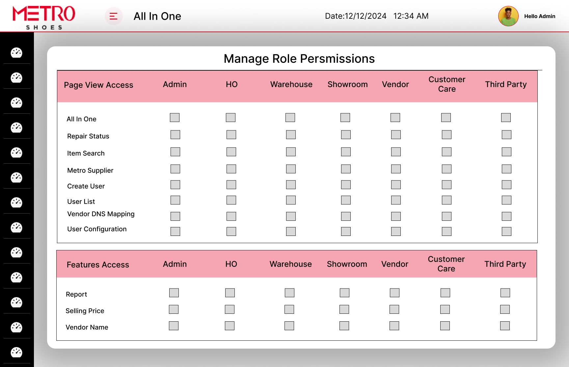The height and width of the screenshot is (367, 569).
Task: Click the fourth sidebar gauge icon
Action: [16, 127]
